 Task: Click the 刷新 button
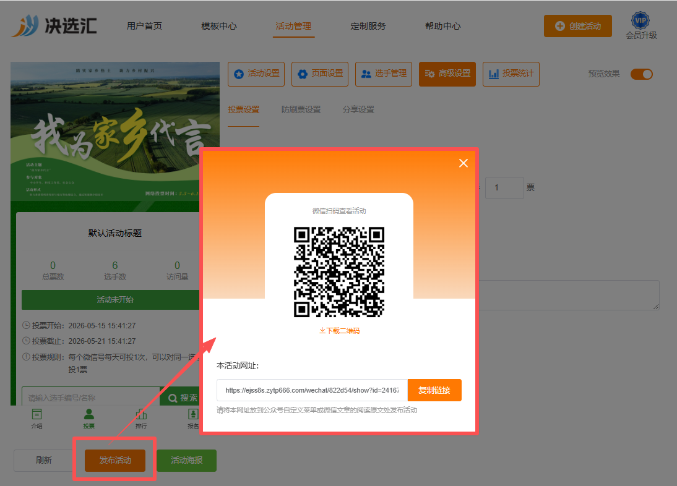43,460
